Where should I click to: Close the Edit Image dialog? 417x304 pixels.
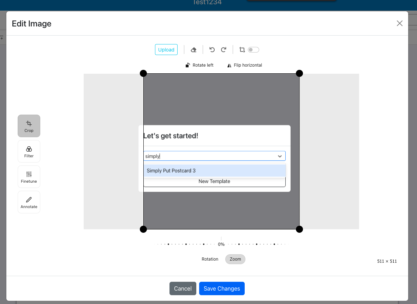[x=399, y=23]
